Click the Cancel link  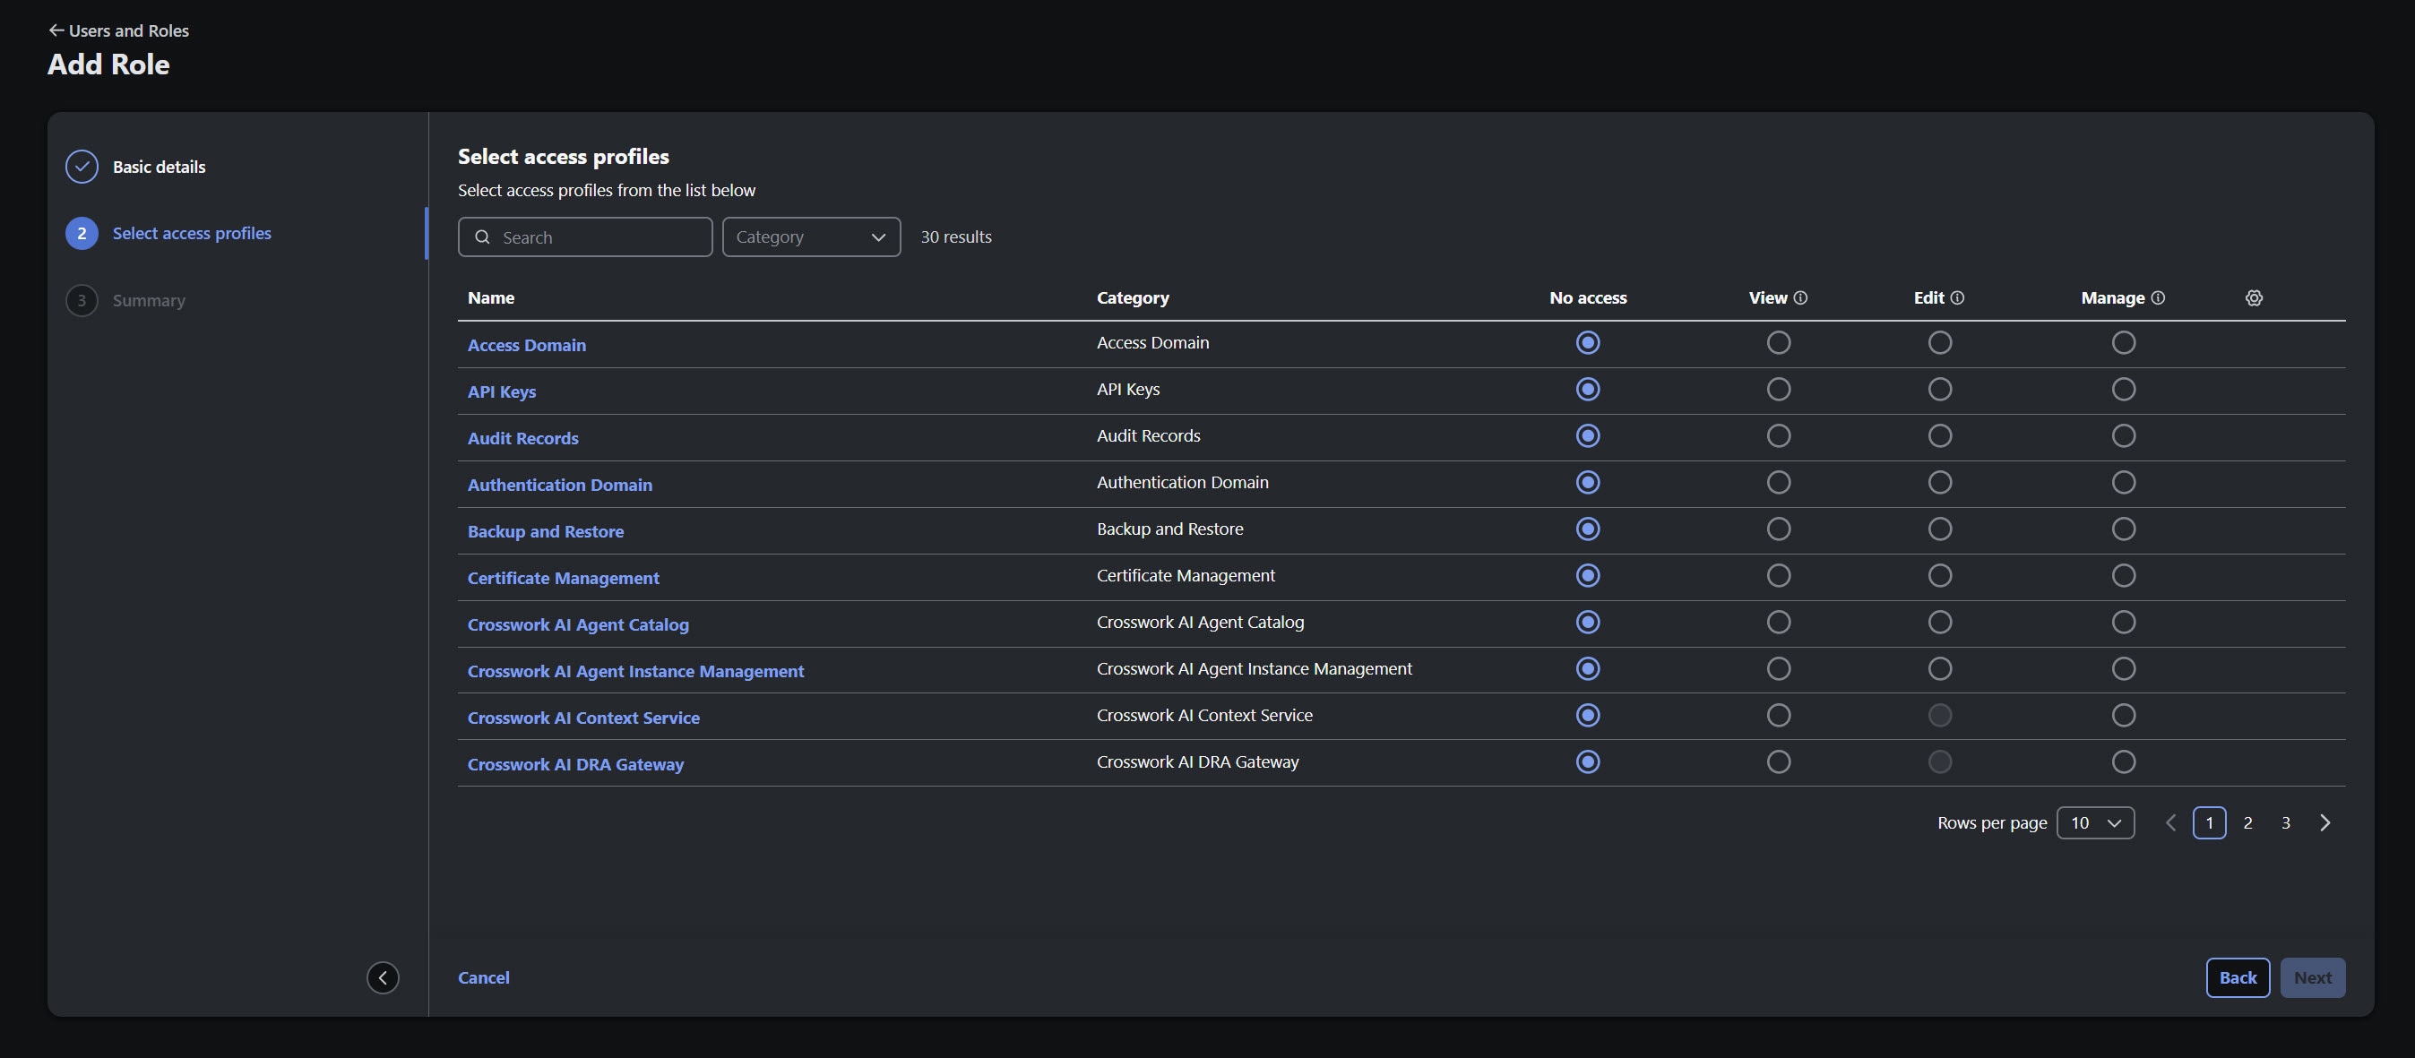[484, 977]
